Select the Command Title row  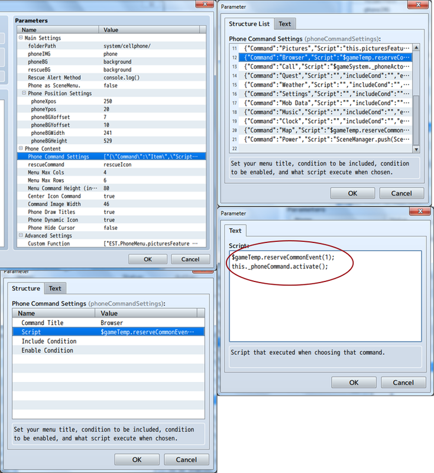108,323
